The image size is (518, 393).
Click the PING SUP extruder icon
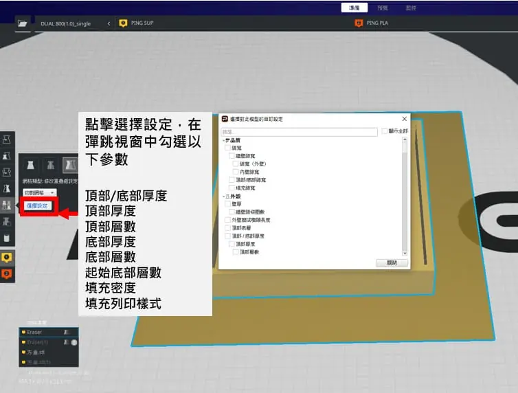[123, 23]
